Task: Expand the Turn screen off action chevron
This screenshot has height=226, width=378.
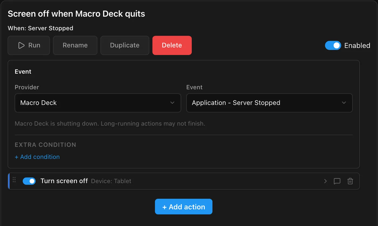Action: coord(325,181)
